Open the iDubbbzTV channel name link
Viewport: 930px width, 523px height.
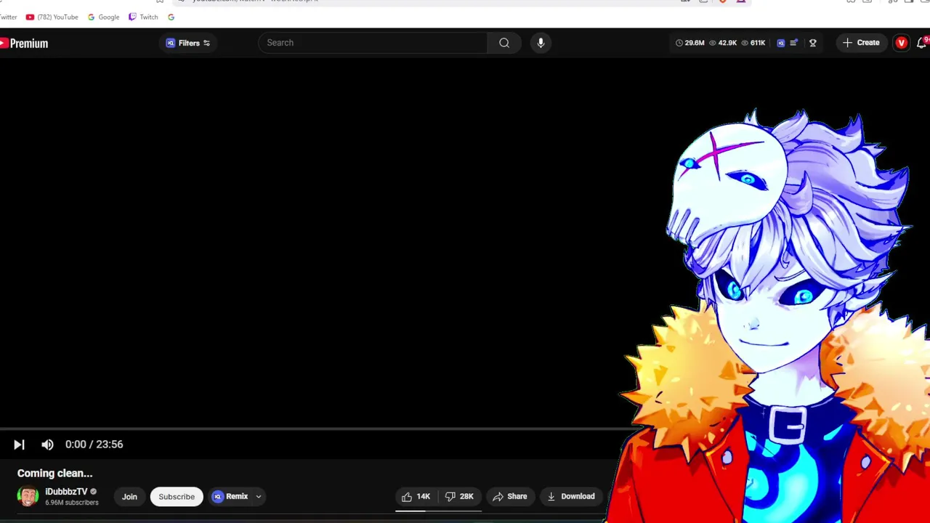tap(66, 492)
